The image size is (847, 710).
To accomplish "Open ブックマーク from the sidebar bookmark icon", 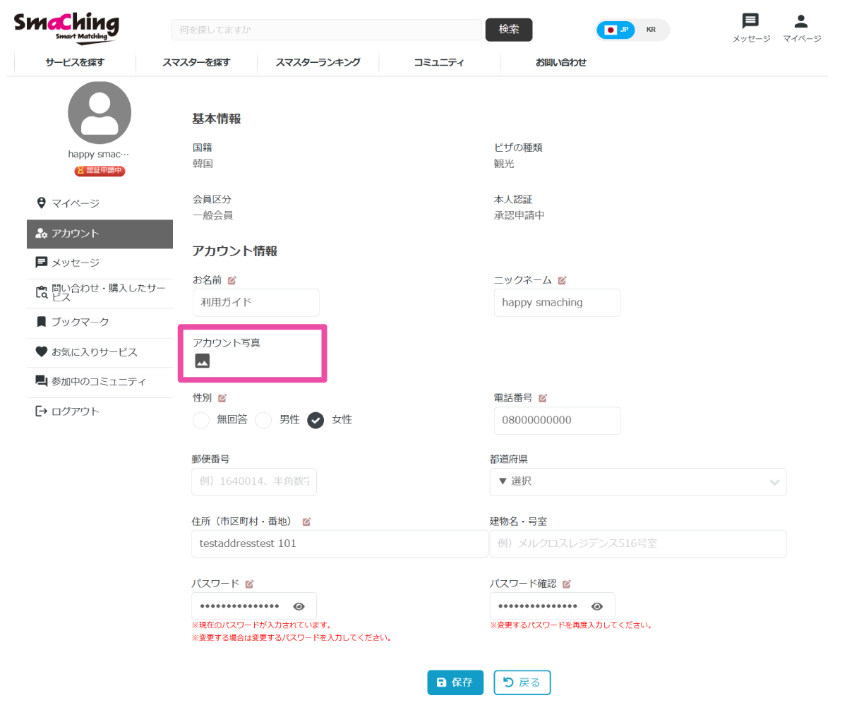I will click(x=41, y=323).
